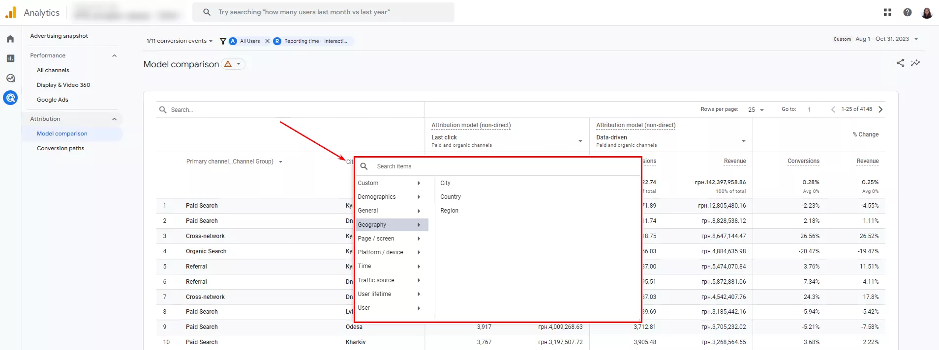The width and height of the screenshot is (939, 350).
Task: Click the All Users A badge
Action: coord(233,41)
